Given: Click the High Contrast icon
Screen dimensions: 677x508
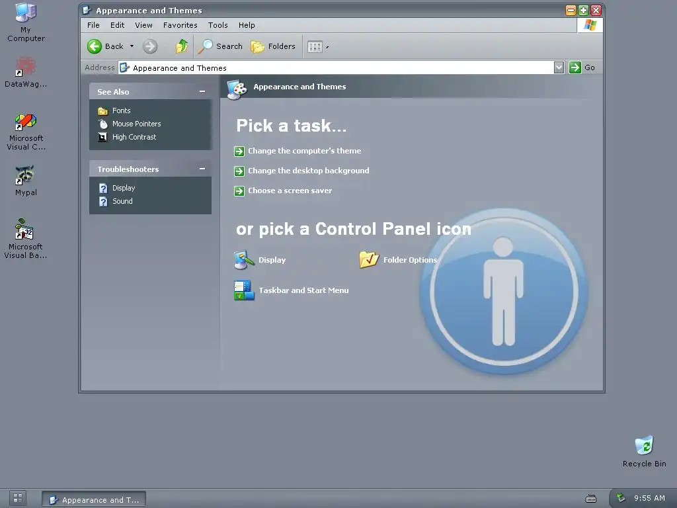Looking at the screenshot, I should [102, 138].
